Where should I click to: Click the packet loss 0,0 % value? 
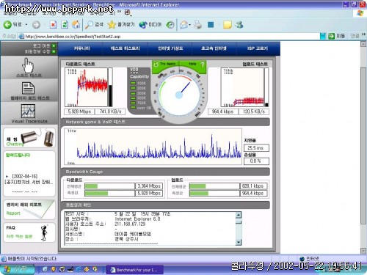256,161
